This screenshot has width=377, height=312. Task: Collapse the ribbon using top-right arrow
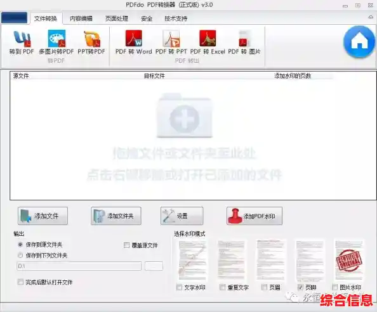[371, 17]
